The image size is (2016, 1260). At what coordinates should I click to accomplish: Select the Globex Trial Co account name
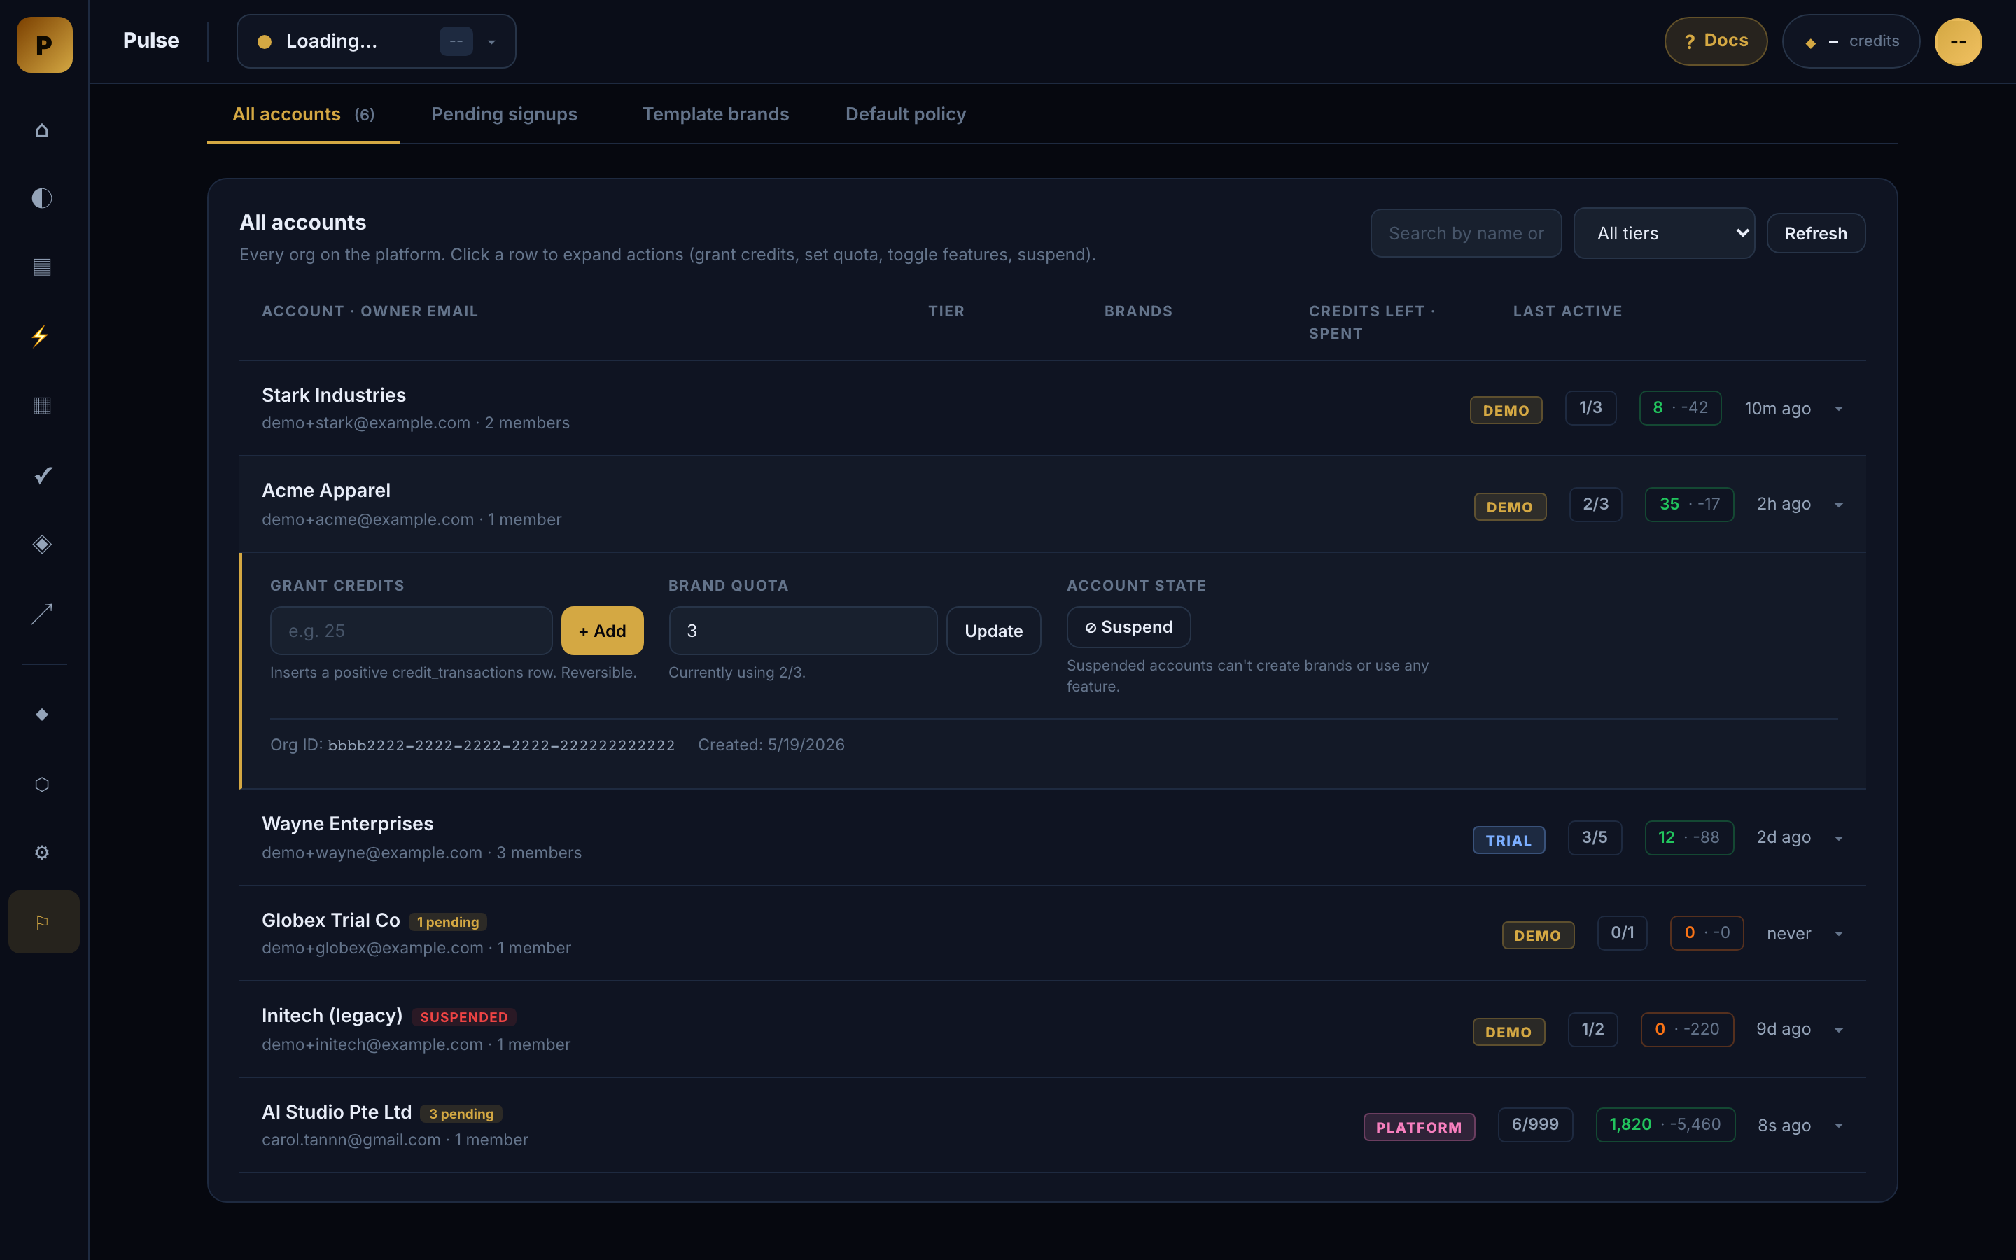(x=330, y=920)
